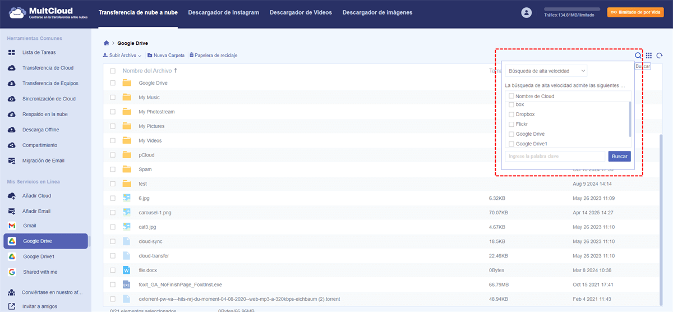Viewport: 673px width, 312px height.
Task: Open Descargador de Instagram tab
Action: [223, 12]
